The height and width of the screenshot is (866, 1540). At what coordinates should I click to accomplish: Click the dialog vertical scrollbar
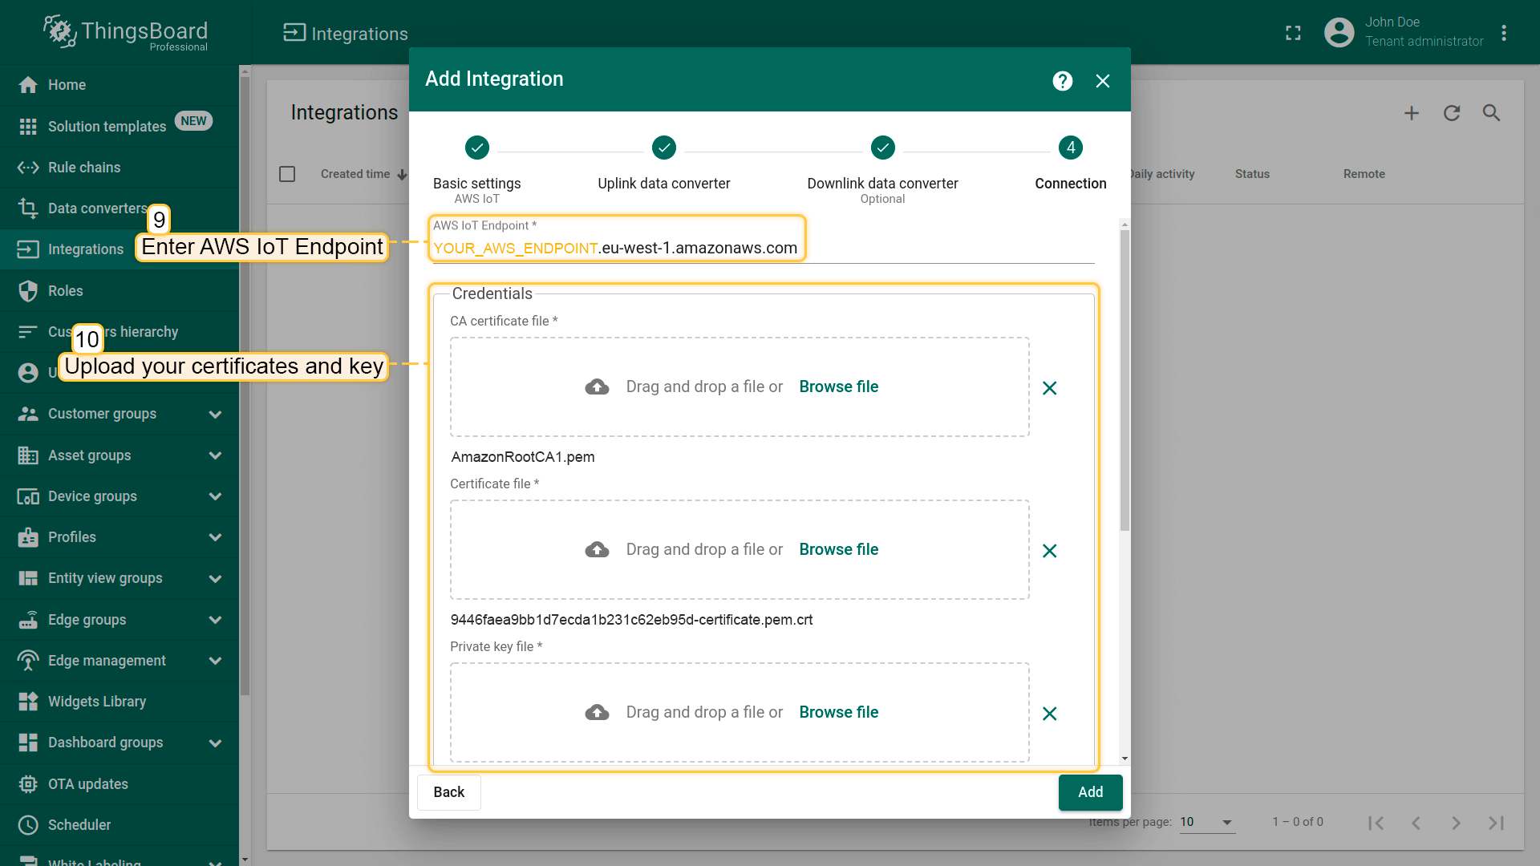pyautogui.click(x=1125, y=381)
